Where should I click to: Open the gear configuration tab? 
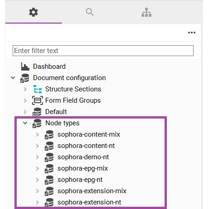[33, 12]
